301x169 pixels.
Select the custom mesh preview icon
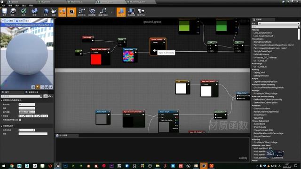(x=51, y=87)
